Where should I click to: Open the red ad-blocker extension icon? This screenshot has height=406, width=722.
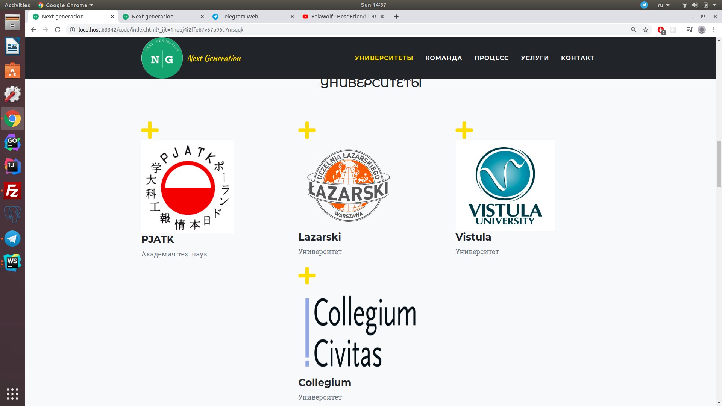tap(661, 30)
